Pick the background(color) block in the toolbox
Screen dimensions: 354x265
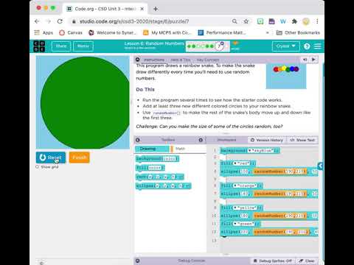pos(157,159)
